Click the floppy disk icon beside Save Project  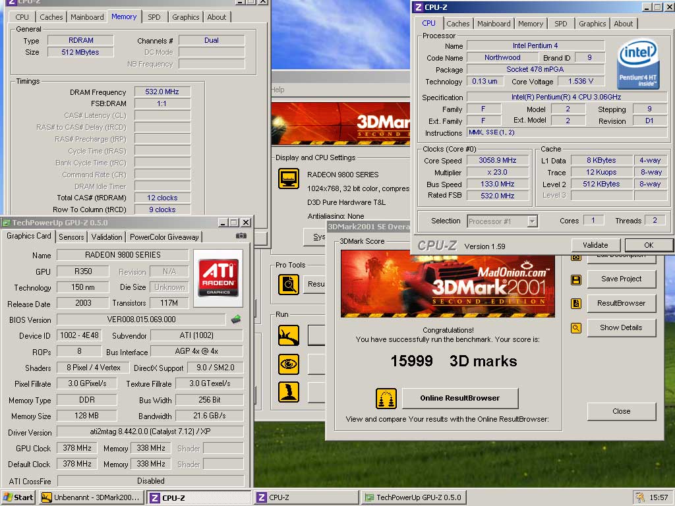(576, 280)
